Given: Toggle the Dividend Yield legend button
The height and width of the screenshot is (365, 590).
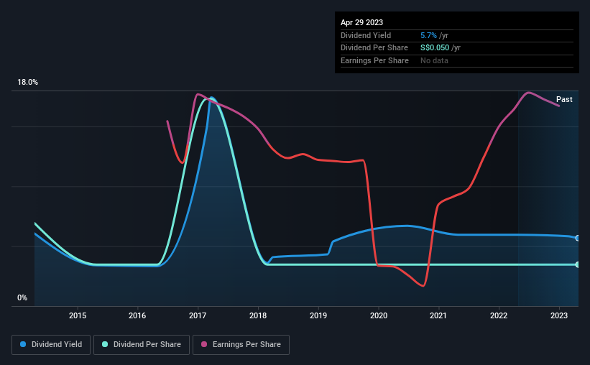Looking at the screenshot, I should [51, 345].
